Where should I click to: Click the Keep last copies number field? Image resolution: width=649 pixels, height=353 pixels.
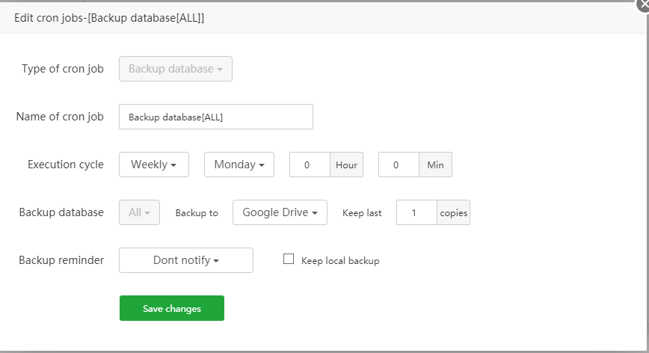click(x=416, y=212)
